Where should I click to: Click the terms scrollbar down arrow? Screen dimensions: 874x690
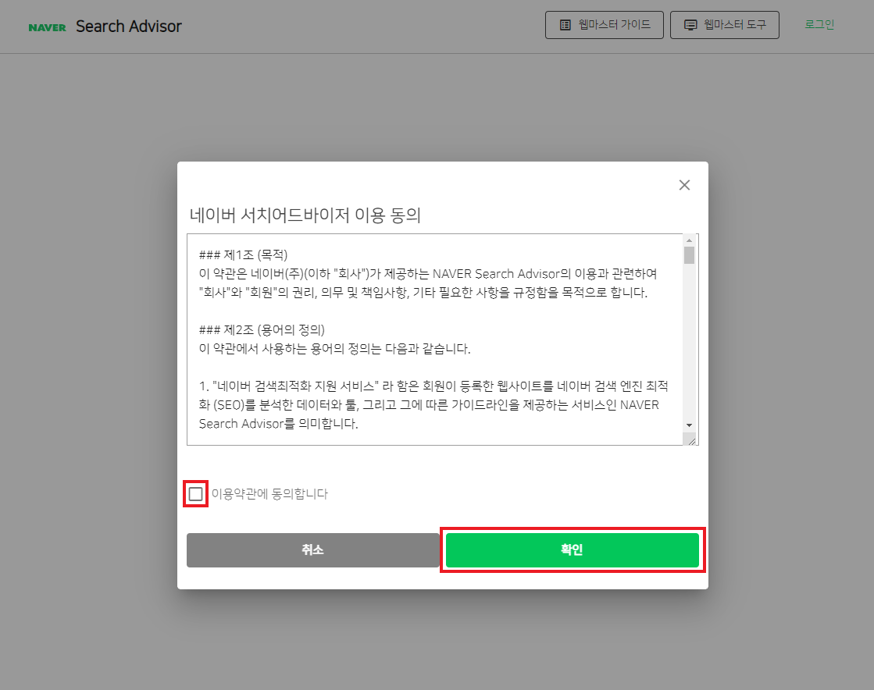690,425
